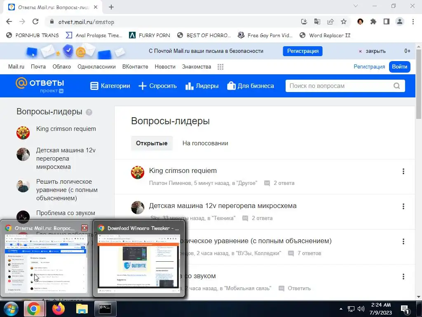Open the Chrome profile avatar icon
Viewport: 422px width, 317px height.
pos(400,21)
